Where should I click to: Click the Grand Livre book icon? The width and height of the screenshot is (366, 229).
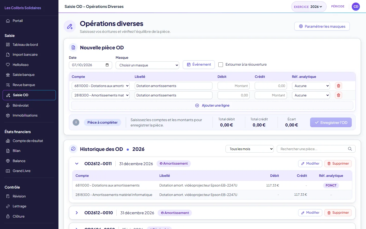pos(8,171)
